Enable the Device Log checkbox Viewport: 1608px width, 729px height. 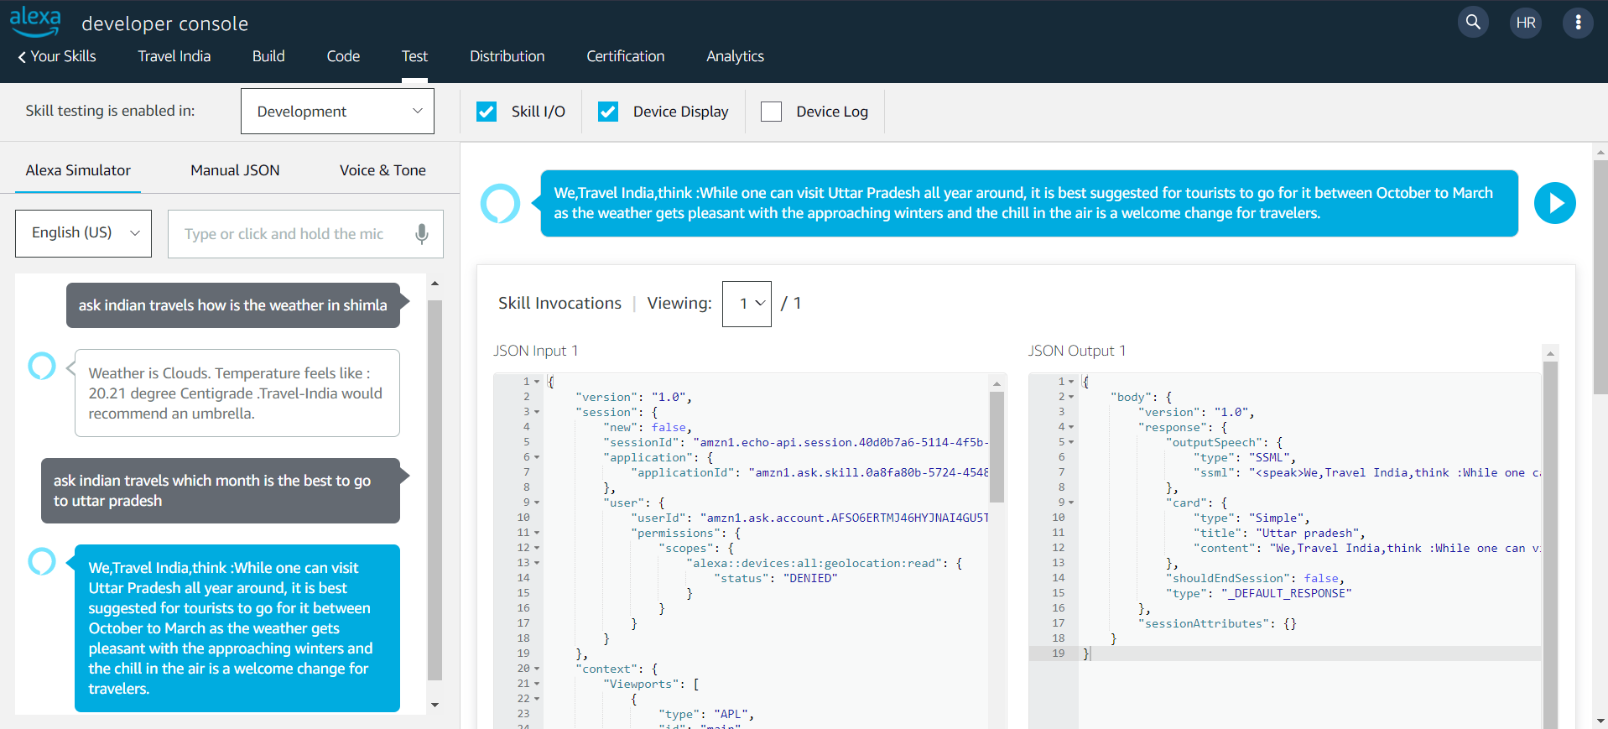tap(771, 112)
